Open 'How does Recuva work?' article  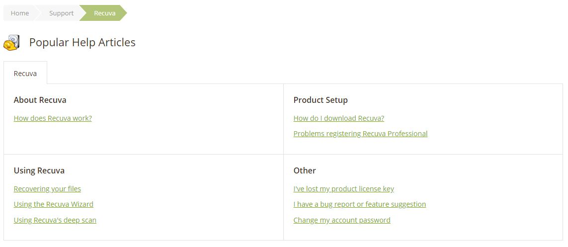[x=53, y=118]
